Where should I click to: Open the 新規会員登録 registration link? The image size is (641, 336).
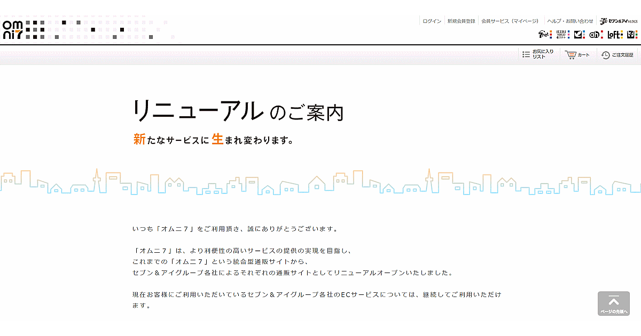(461, 21)
